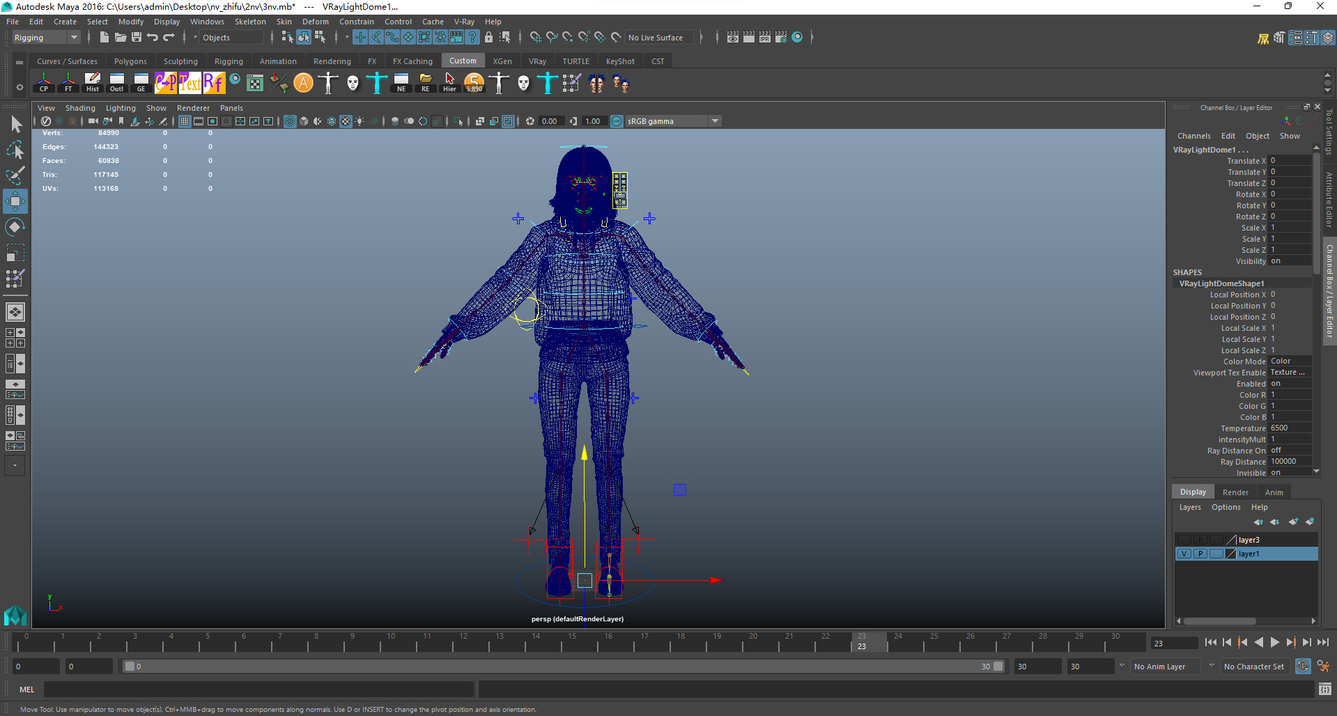
Task: Open the CP shelf button
Action: pos(44,83)
